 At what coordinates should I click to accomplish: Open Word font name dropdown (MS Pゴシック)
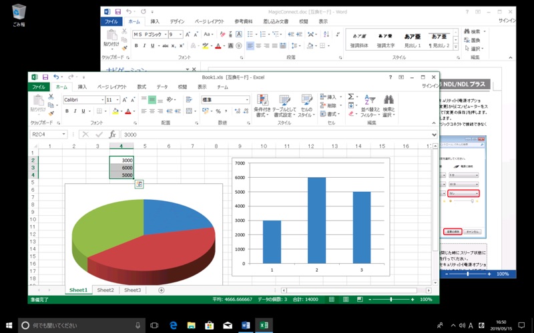click(x=166, y=35)
